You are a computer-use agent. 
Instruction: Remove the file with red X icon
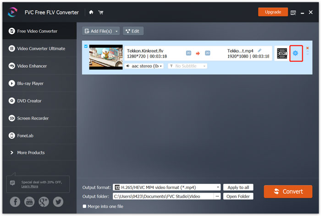click(307, 48)
